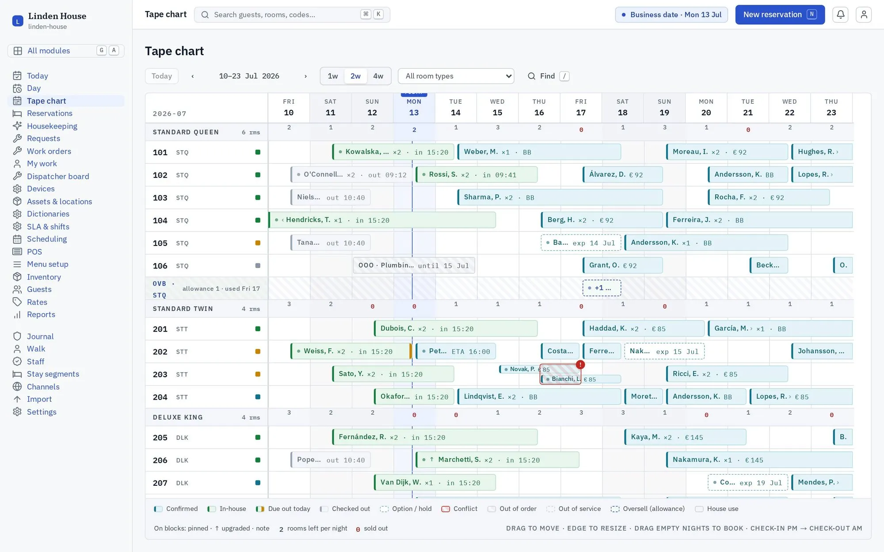Viewport: 884px width, 552px height.
Task: Click the All modules grid icon
Action: click(18, 51)
